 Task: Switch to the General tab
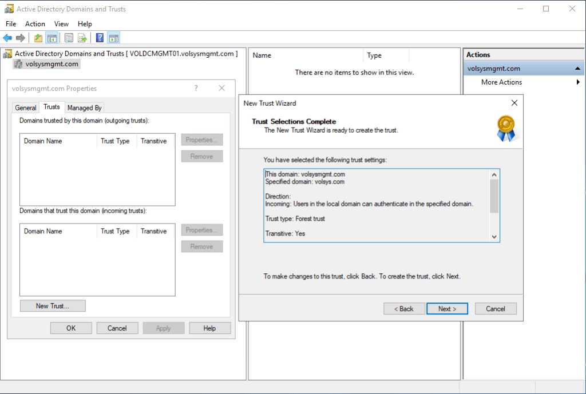pos(26,108)
